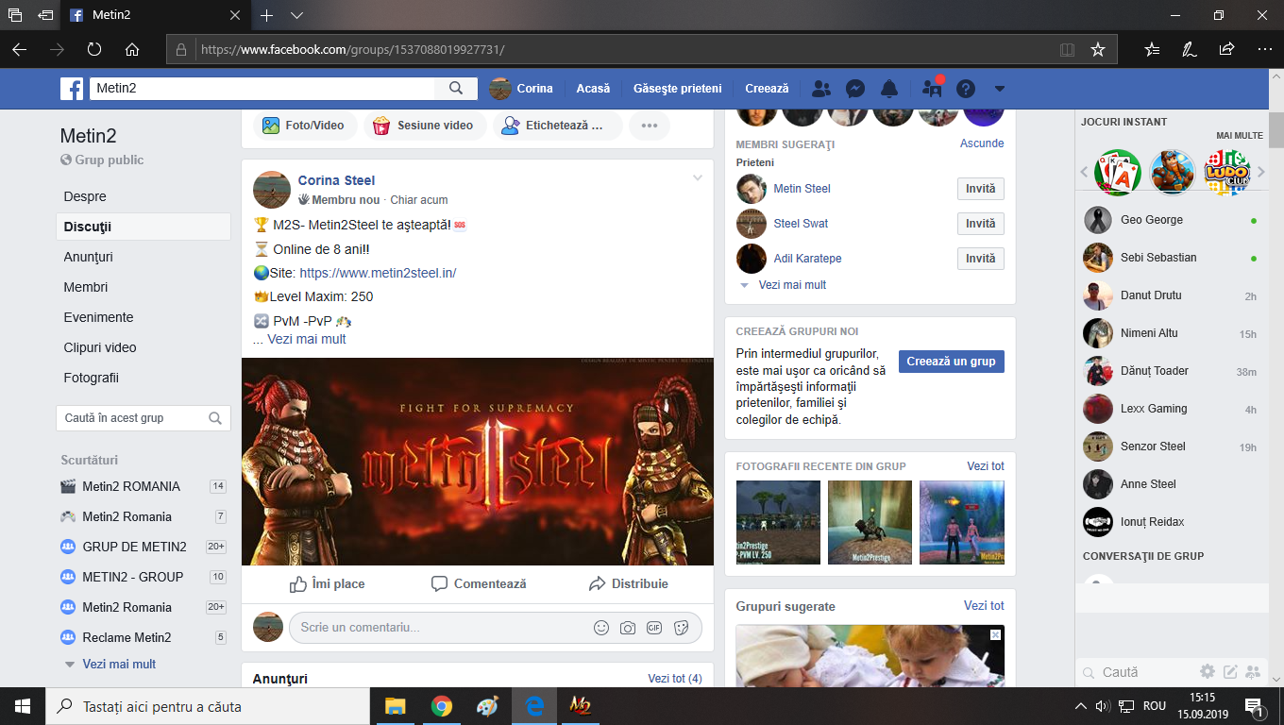This screenshot has height=725, width=1284.
Task: Click the search magnifier button in Facebook bar
Action: click(456, 88)
